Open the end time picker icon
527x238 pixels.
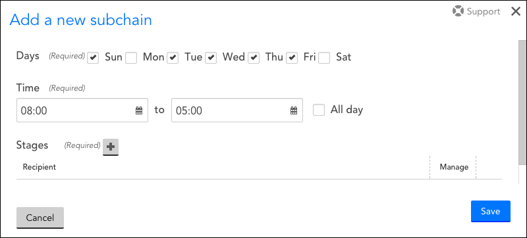coord(294,110)
